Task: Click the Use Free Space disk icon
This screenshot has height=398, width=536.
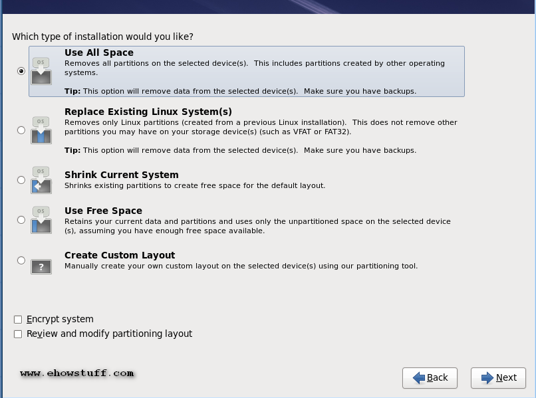Action: [x=41, y=220]
